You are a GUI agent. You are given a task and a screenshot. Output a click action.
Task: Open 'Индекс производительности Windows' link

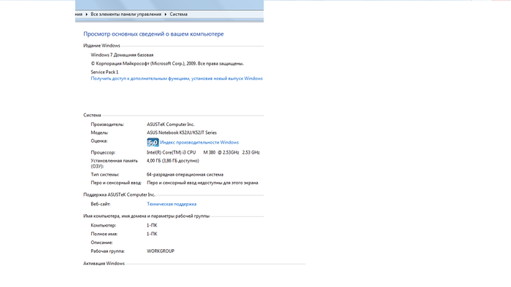coord(199,142)
